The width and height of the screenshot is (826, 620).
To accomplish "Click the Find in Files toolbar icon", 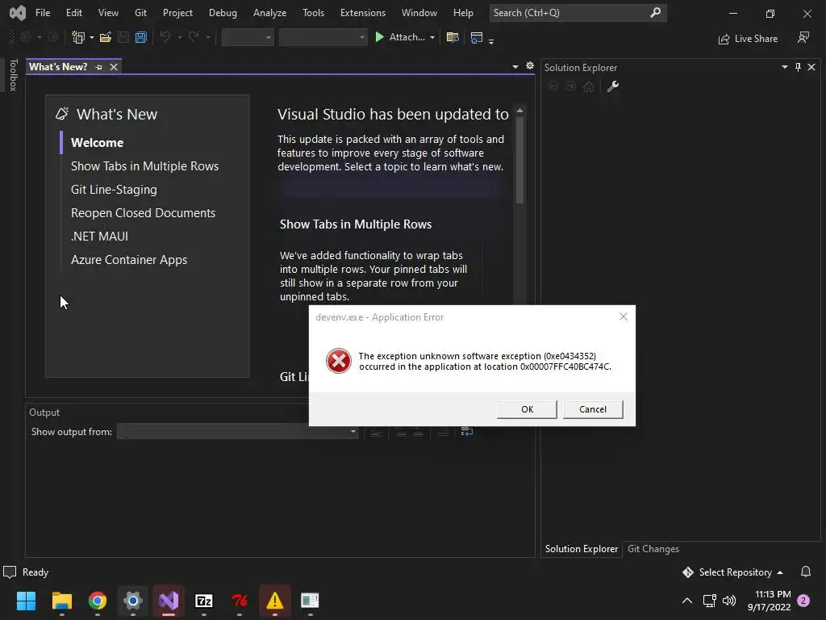I will (x=453, y=37).
